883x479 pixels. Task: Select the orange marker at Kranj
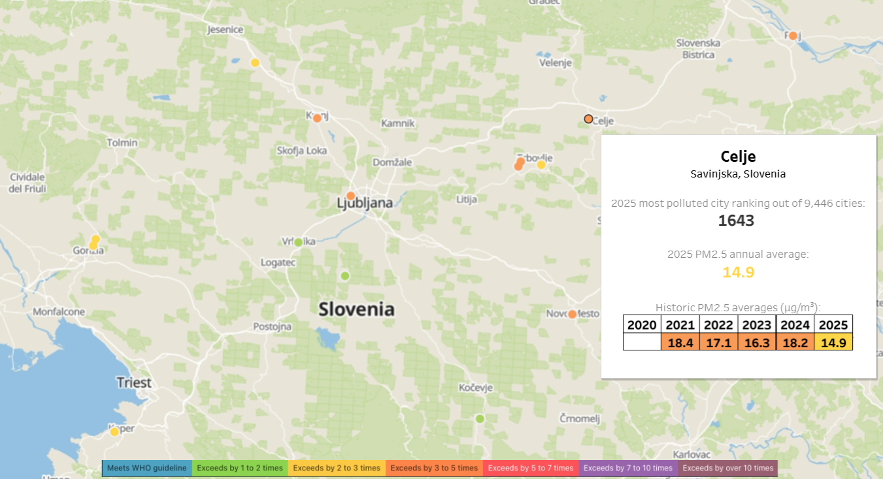click(x=317, y=118)
